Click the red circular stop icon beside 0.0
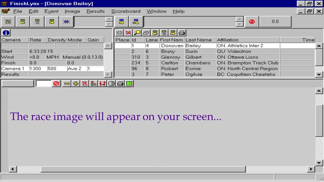 252,22
